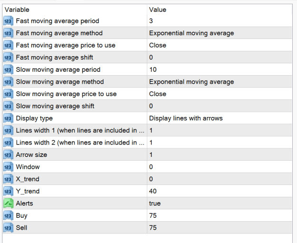The height and width of the screenshot is (243, 297).
Task: Select the Y_trend value 40
Action: (220, 191)
